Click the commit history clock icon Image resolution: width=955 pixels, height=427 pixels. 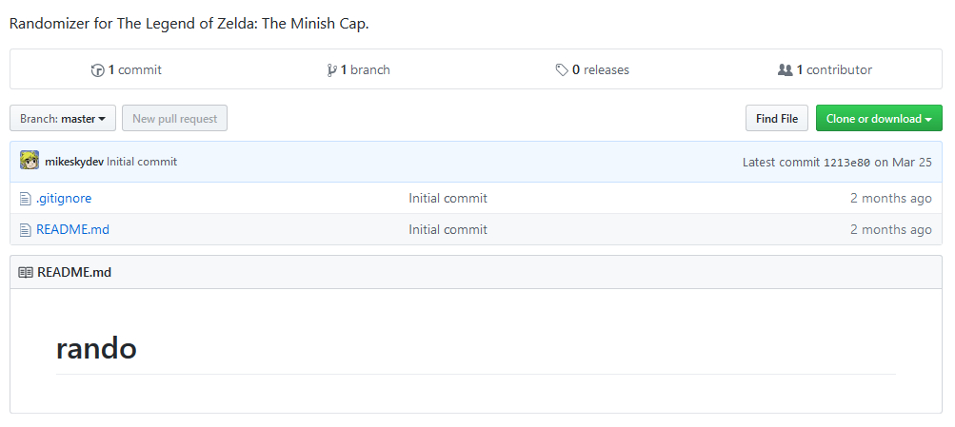click(97, 70)
